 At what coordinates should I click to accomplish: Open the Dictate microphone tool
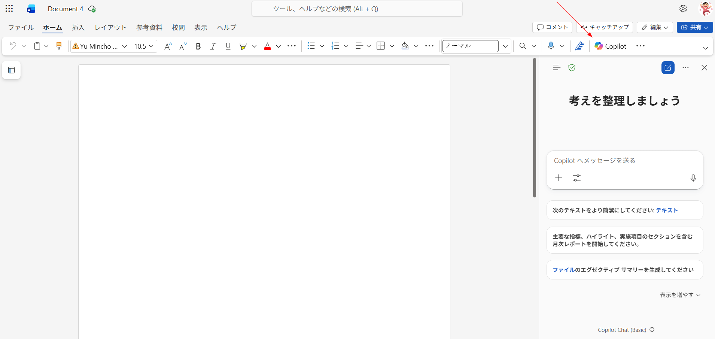click(551, 46)
